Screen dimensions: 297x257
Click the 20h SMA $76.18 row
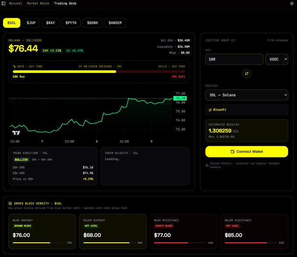click(53, 168)
